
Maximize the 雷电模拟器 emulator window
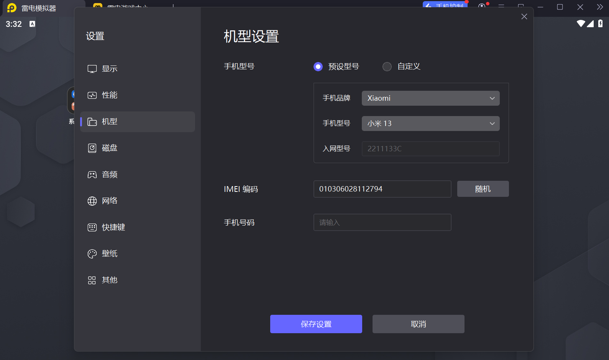[560, 7]
